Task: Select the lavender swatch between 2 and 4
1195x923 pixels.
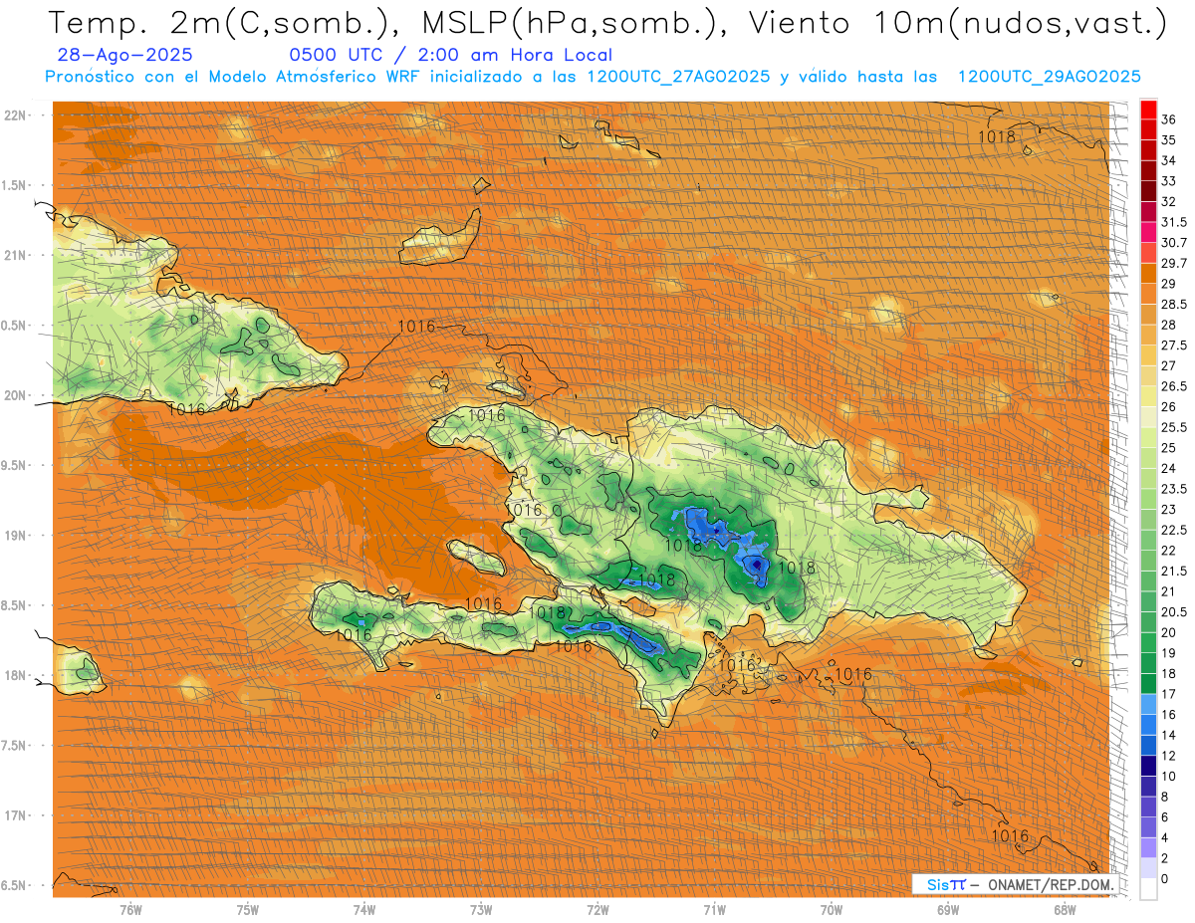Action: coord(1148,847)
